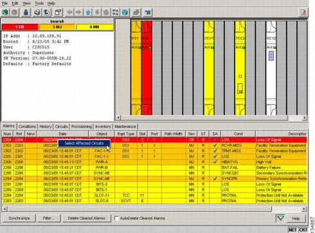
Task: Click shelf view scrollbar right arrow
Action: [305, 118]
